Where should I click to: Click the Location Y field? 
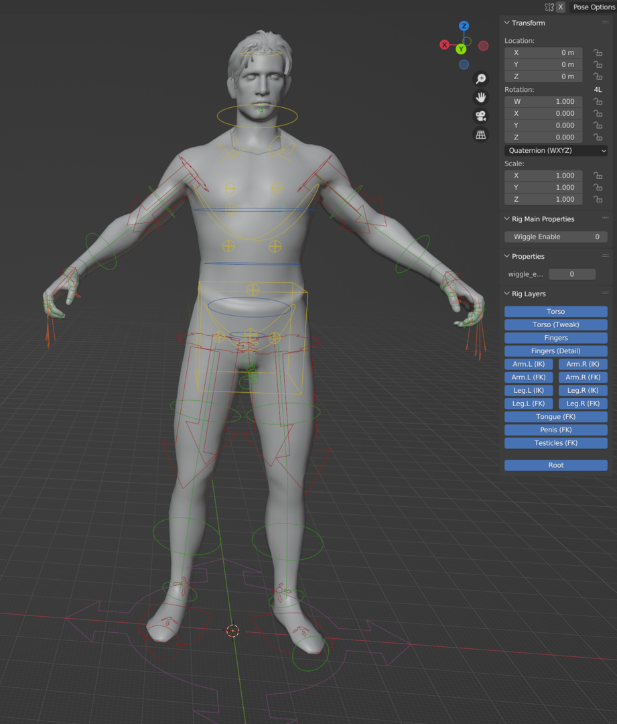(x=543, y=64)
